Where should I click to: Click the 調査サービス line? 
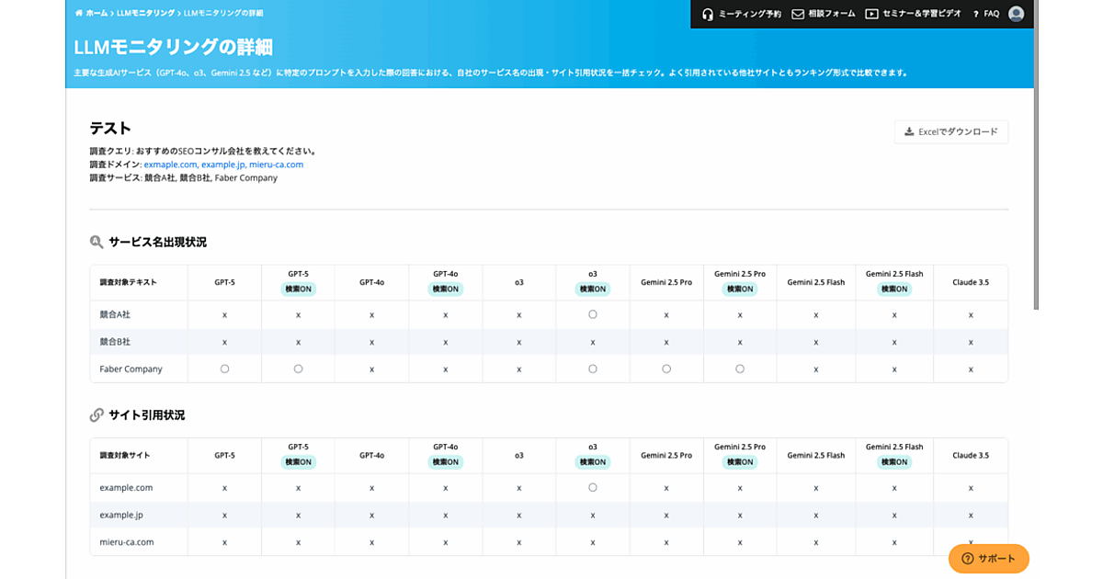tap(183, 178)
